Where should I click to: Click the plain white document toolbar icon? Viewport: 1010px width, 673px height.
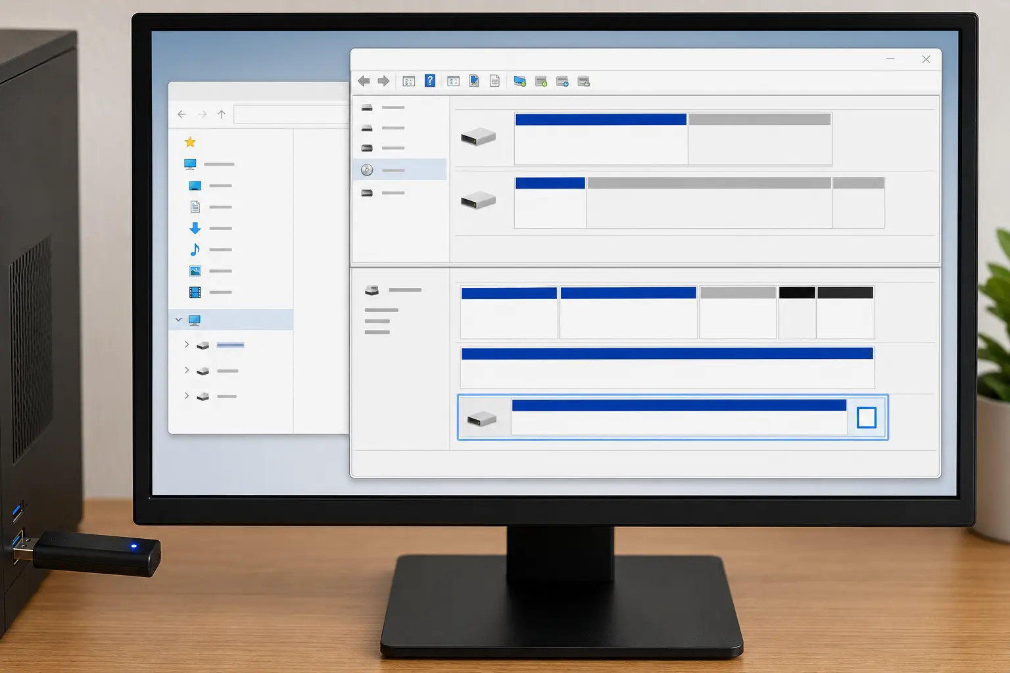click(x=494, y=81)
